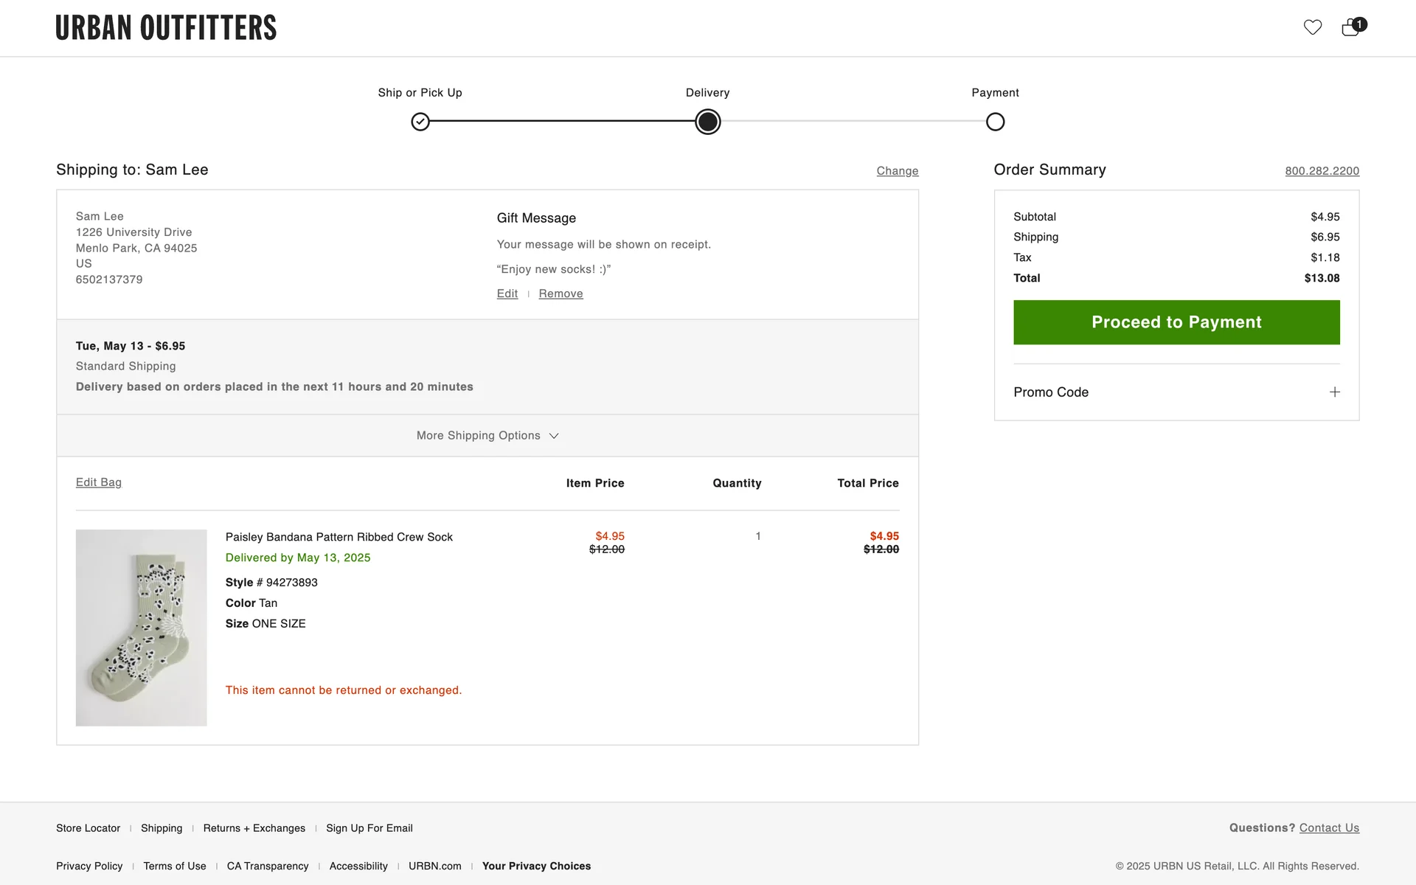The width and height of the screenshot is (1416, 885).
Task: Open the shopping bag icon
Action: pos(1350,28)
